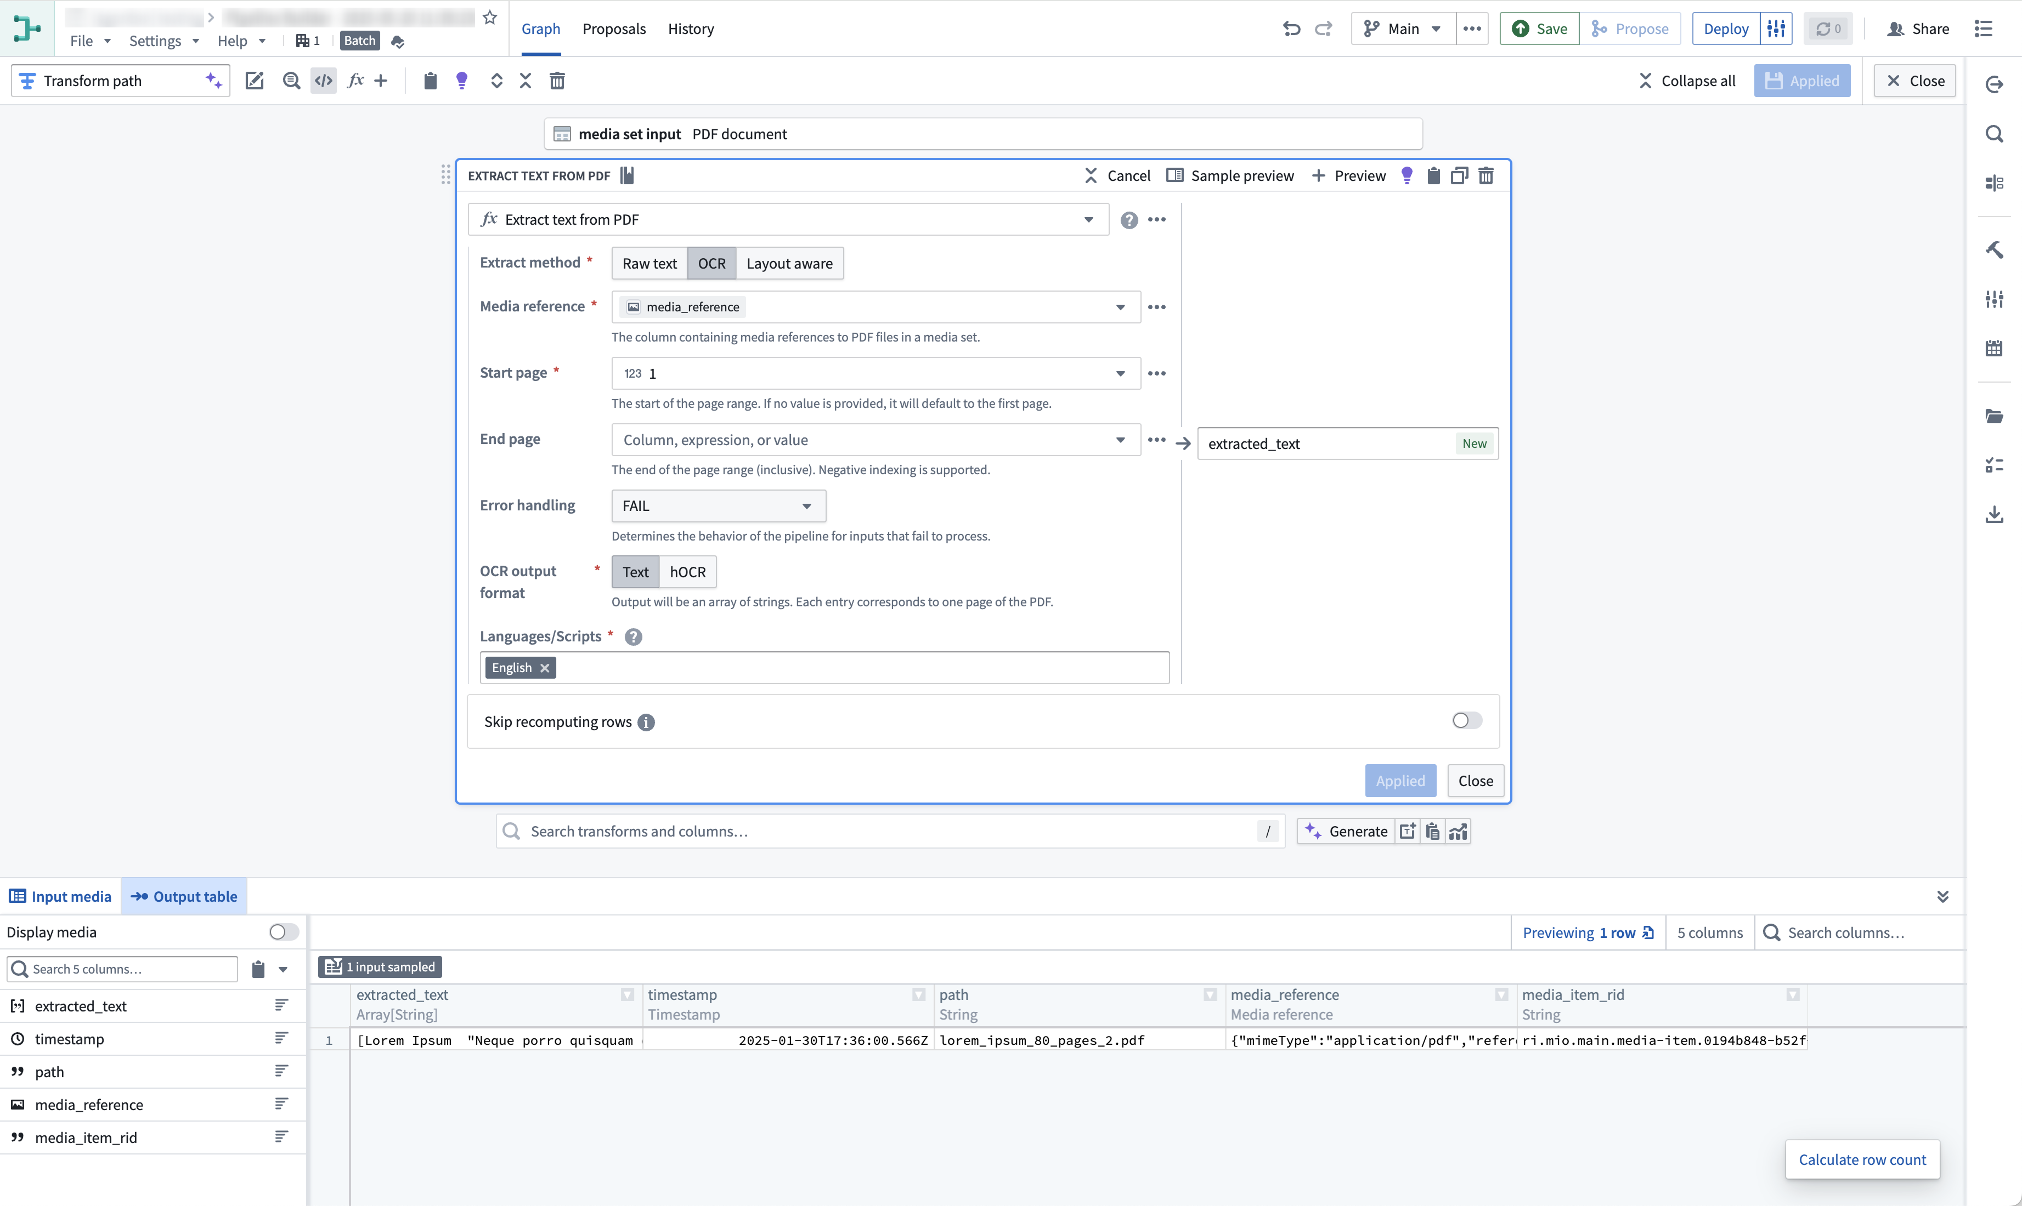Open deploy settings sliders icon

1776,29
